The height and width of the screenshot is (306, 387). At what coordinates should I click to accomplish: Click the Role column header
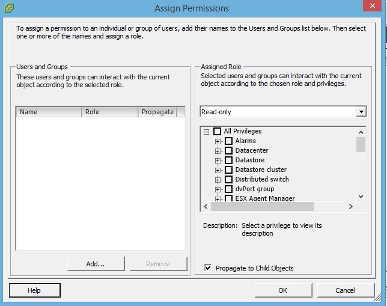coord(109,112)
